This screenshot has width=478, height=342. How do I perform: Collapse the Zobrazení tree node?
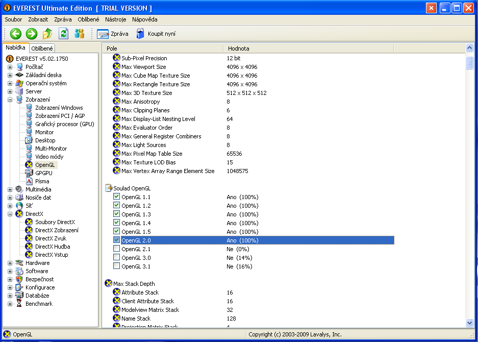(10, 100)
